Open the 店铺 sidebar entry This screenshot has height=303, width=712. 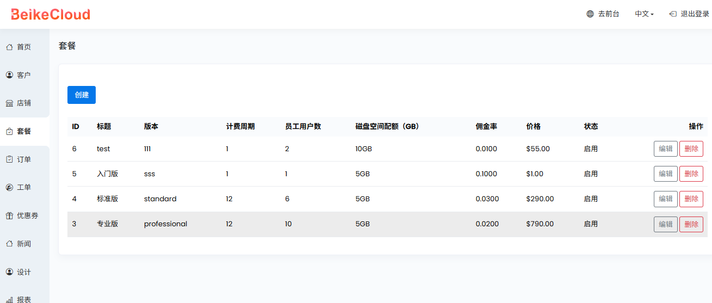tap(24, 103)
